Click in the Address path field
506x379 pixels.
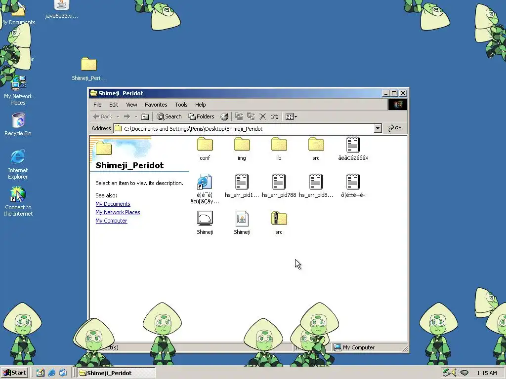click(x=244, y=129)
